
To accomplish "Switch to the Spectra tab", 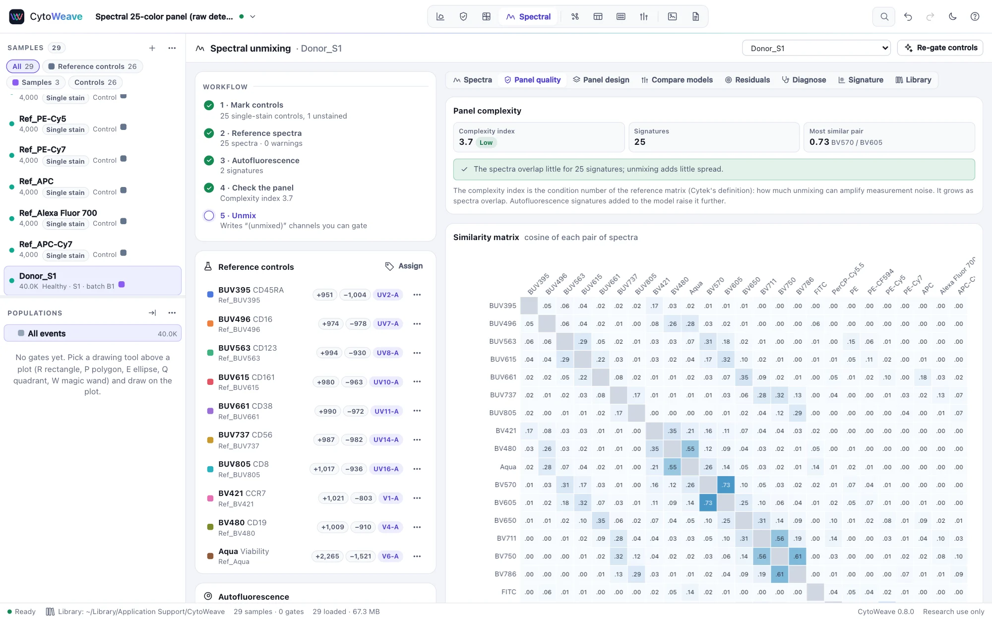I will coord(473,80).
